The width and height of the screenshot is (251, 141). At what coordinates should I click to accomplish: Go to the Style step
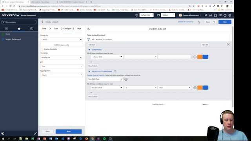point(79,29)
